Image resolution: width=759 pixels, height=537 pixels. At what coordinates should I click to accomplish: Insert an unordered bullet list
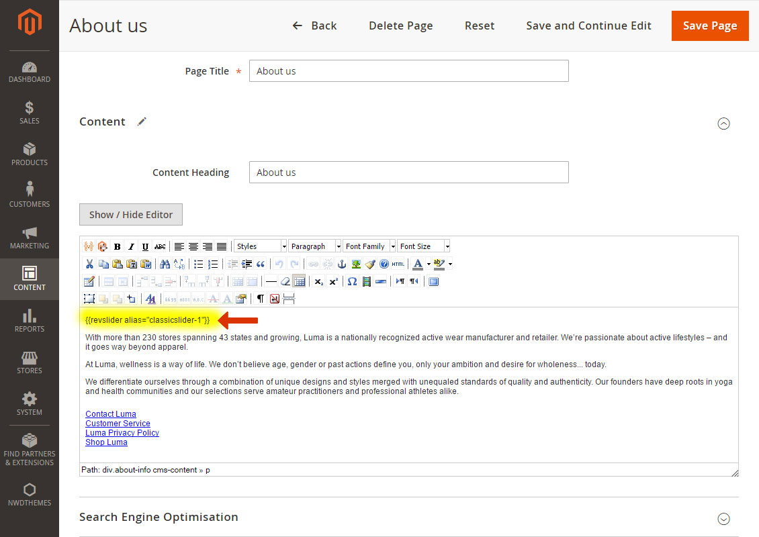click(x=198, y=264)
